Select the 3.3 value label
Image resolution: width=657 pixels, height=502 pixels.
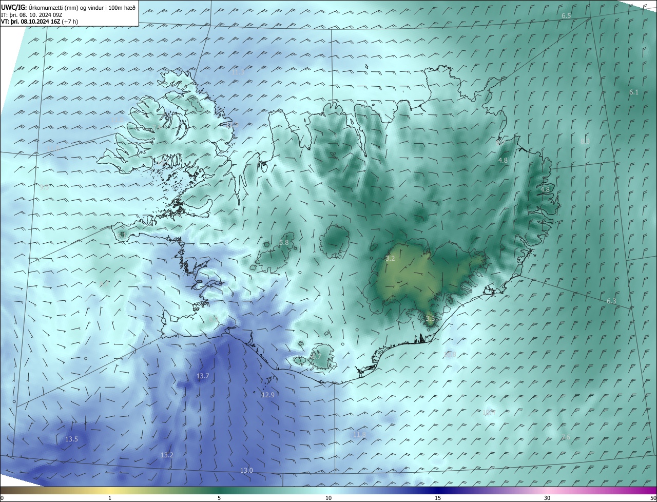click(x=430, y=319)
